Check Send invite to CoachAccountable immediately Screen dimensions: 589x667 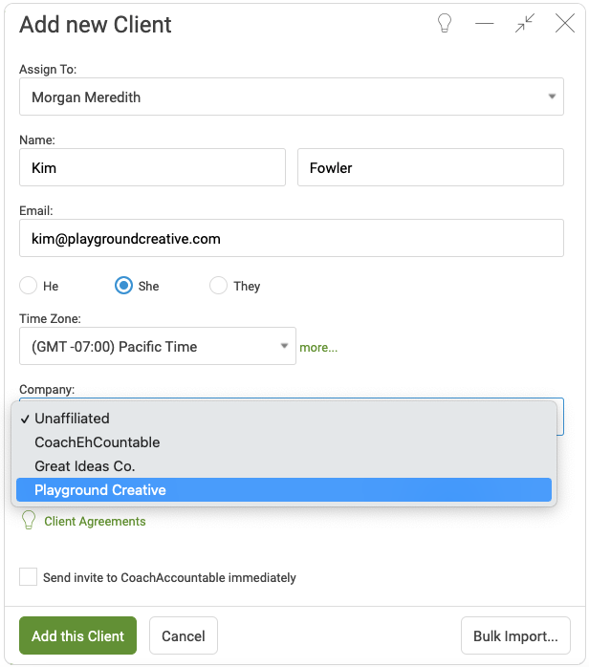[28, 577]
